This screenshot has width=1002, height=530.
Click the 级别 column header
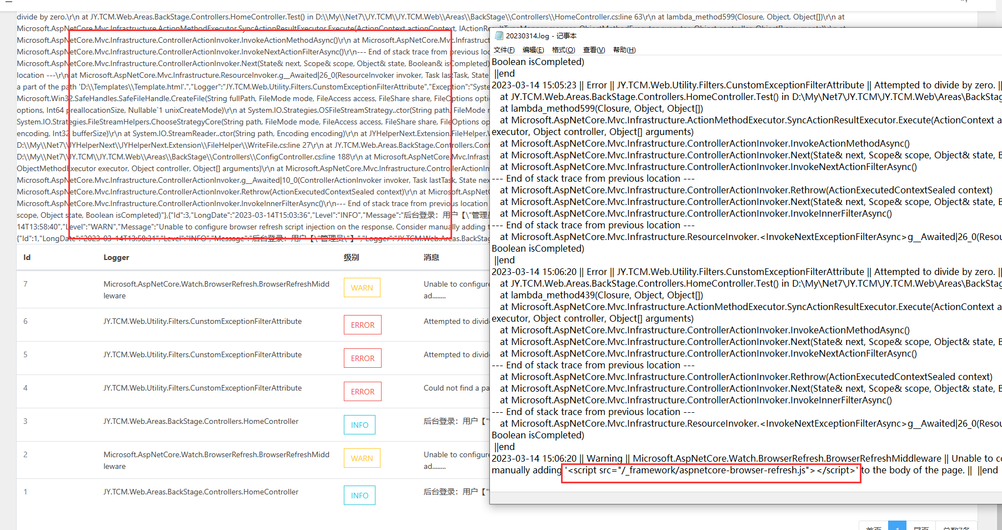[351, 257]
